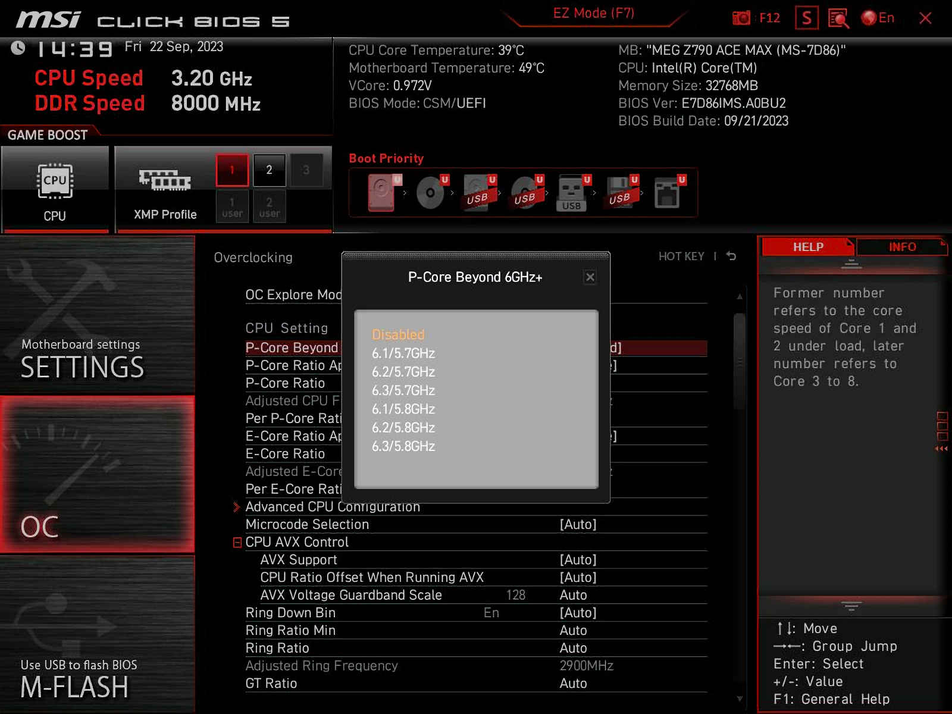The image size is (952, 714).
Task: Collapse the CPU AVX Control section
Action: tap(237, 542)
